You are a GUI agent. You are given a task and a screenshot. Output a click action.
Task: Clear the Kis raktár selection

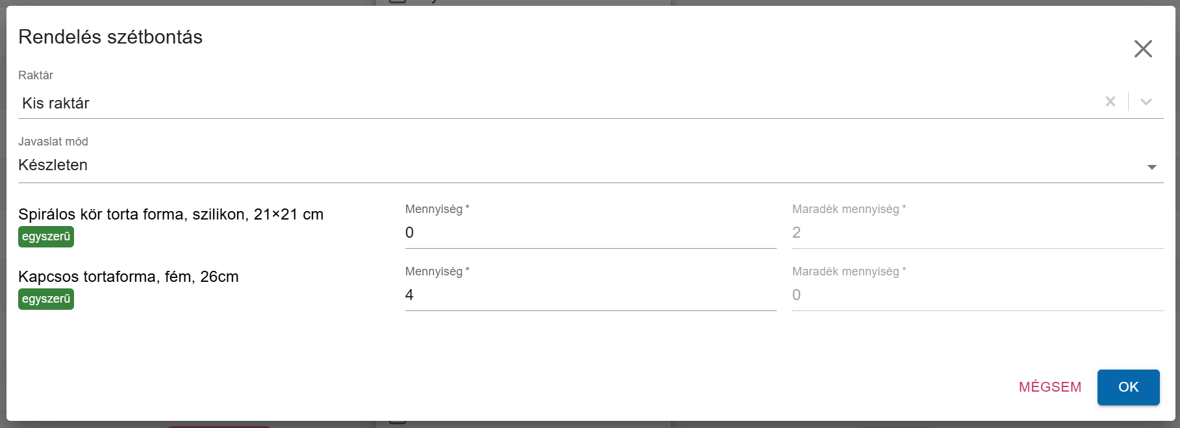click(x=1111, y=101)
